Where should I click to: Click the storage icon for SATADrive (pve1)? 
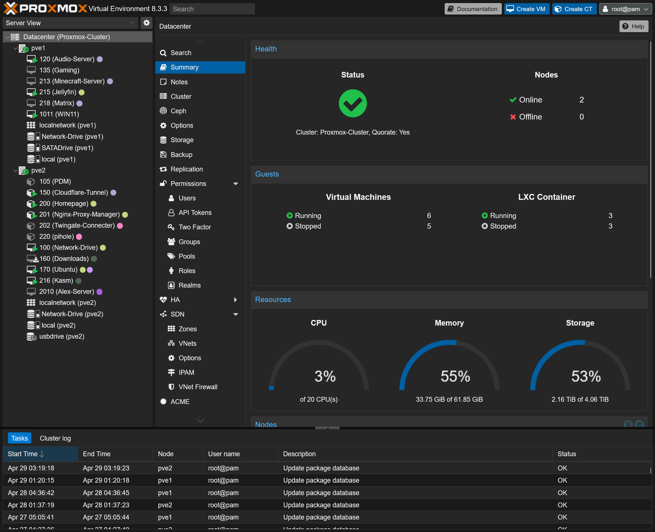tap(33, 148)
